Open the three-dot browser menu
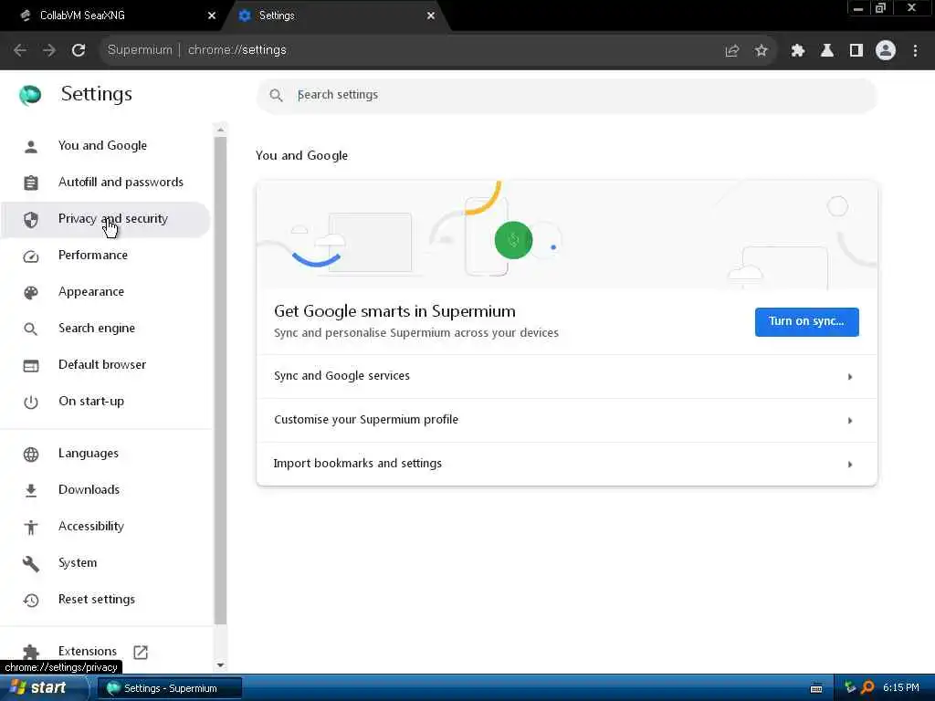Image resolution: width=935 pixels, height=701 pixels. point(915,51)
